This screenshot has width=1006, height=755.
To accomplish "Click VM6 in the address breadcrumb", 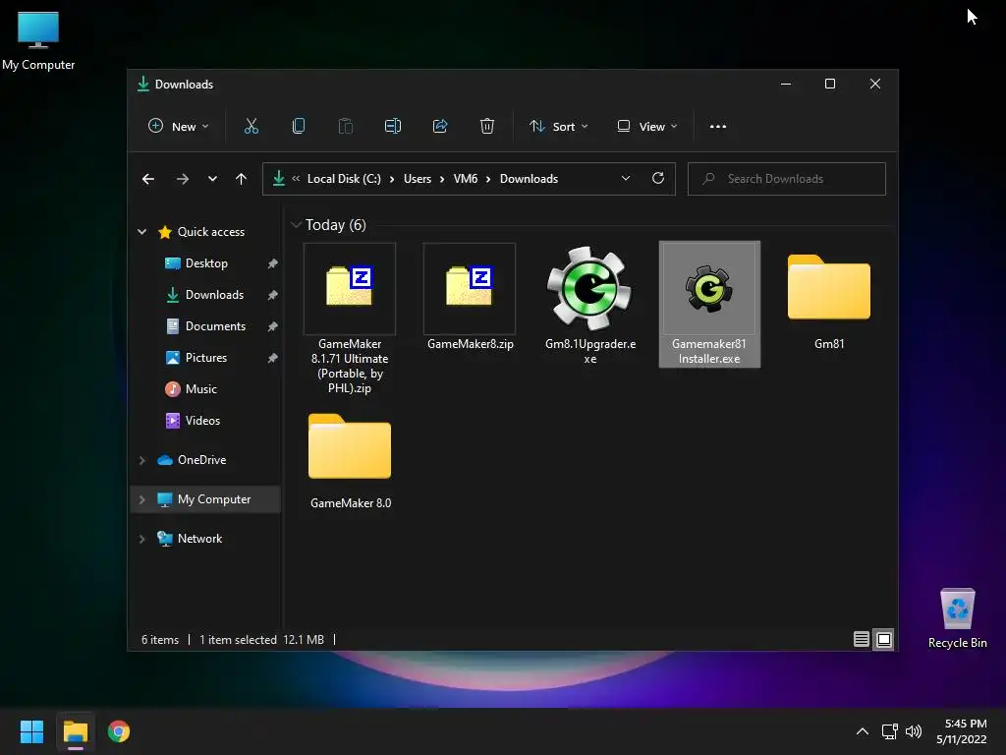I will coord(465,179).
